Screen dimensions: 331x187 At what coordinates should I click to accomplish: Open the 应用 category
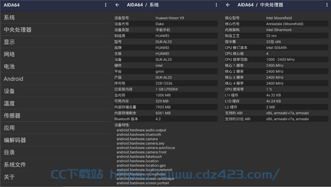[55, 128]
